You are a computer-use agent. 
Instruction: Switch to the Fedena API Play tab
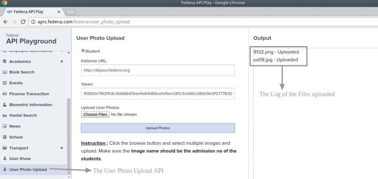coord(33,12)
